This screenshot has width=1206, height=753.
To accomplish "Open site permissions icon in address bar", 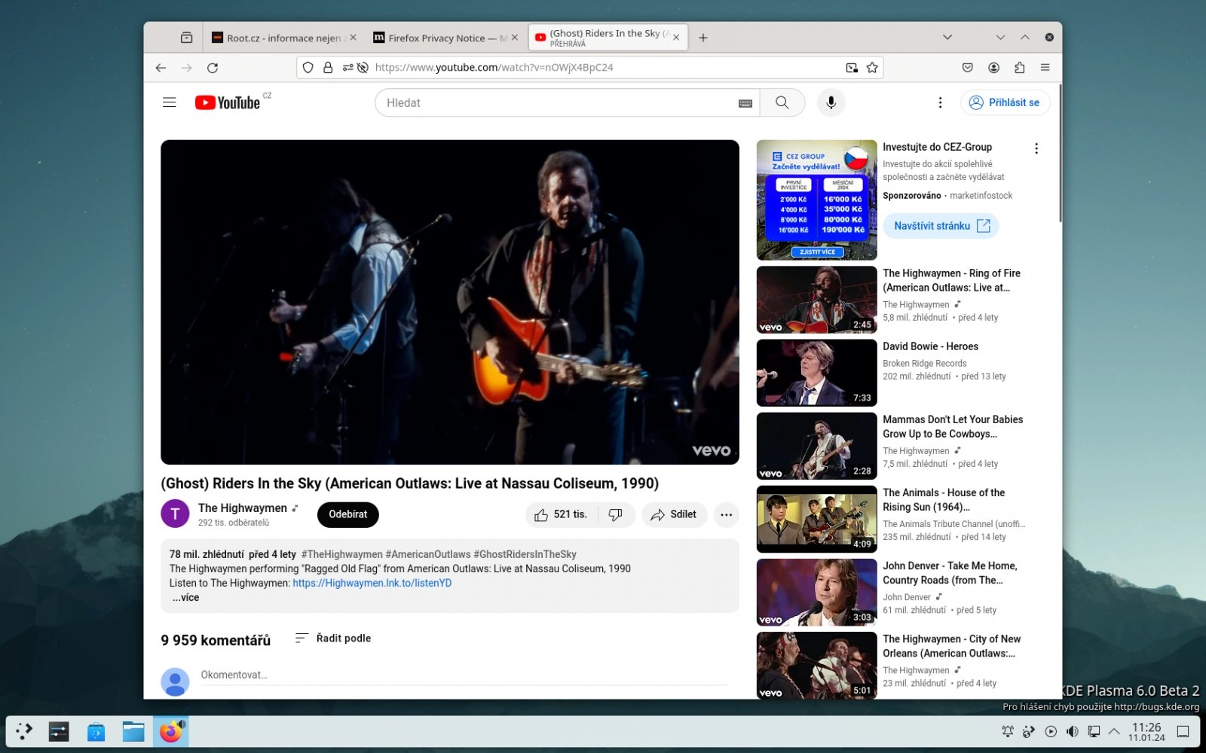I will (x=347, y=68).
